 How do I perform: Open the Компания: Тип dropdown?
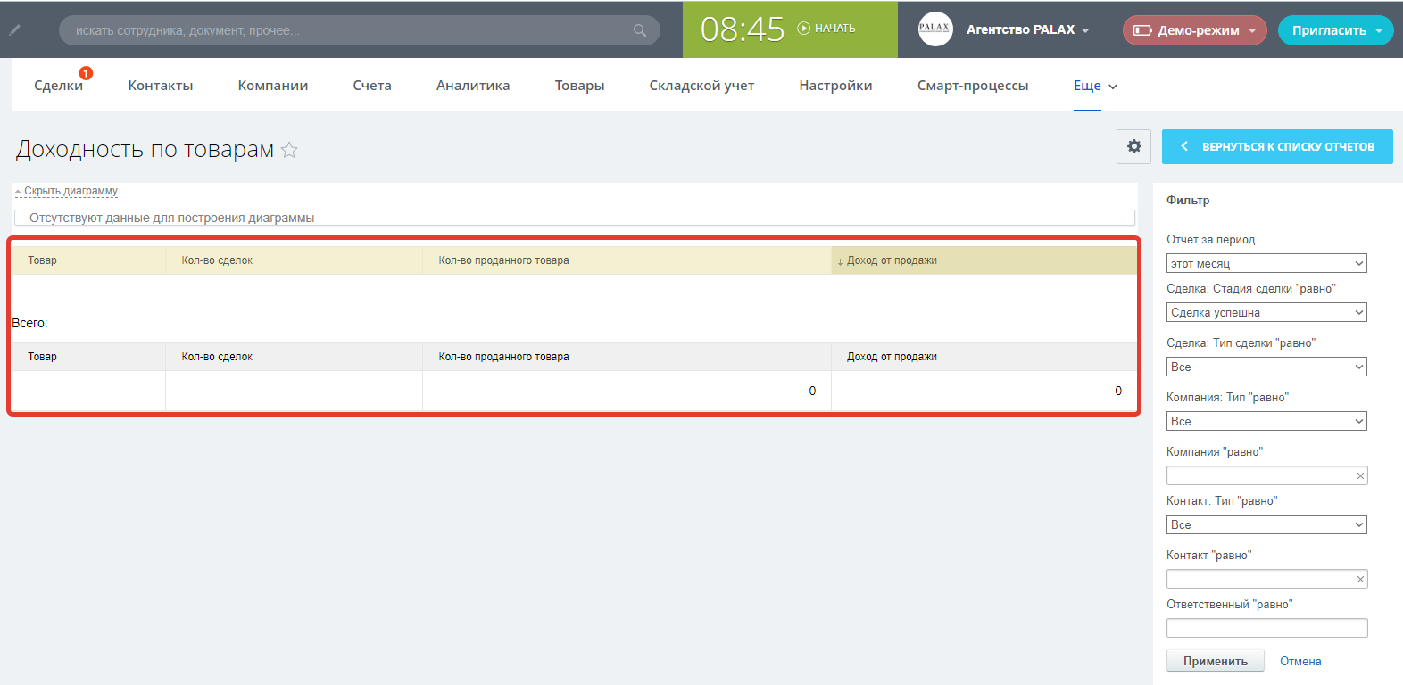pos(1266,421)
